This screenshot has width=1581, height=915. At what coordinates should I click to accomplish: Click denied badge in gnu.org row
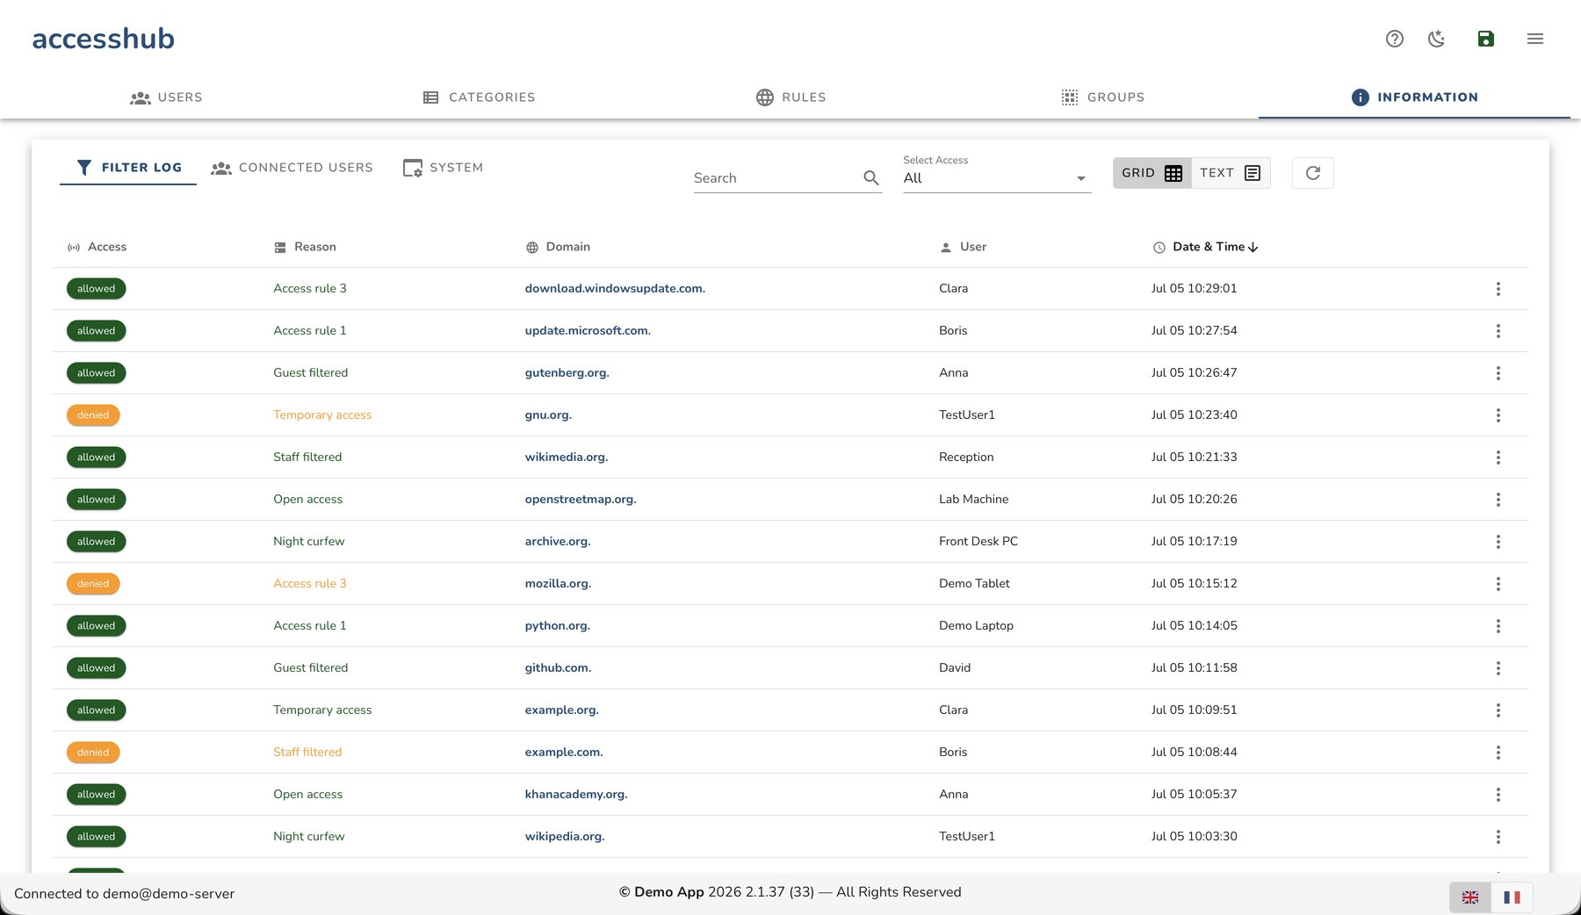(93, 415)
